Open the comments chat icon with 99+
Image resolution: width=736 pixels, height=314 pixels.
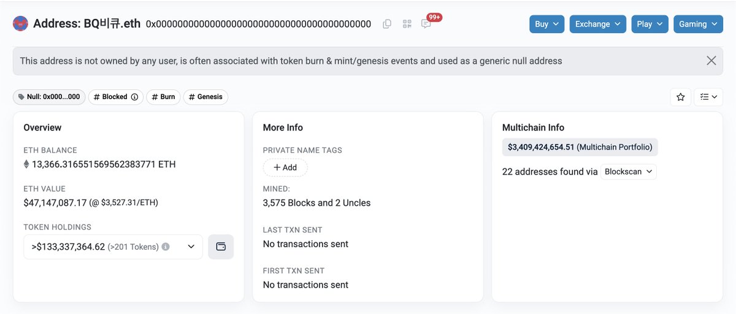[x=426, y=24]
